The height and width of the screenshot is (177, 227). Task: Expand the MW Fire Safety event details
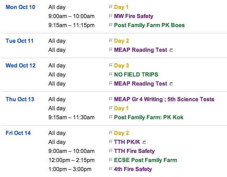pyautogui.click(x=111, y=16)
